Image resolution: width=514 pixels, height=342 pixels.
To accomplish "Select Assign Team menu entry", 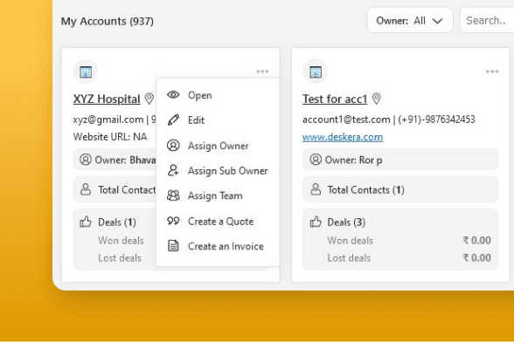I will pos(218,195).
